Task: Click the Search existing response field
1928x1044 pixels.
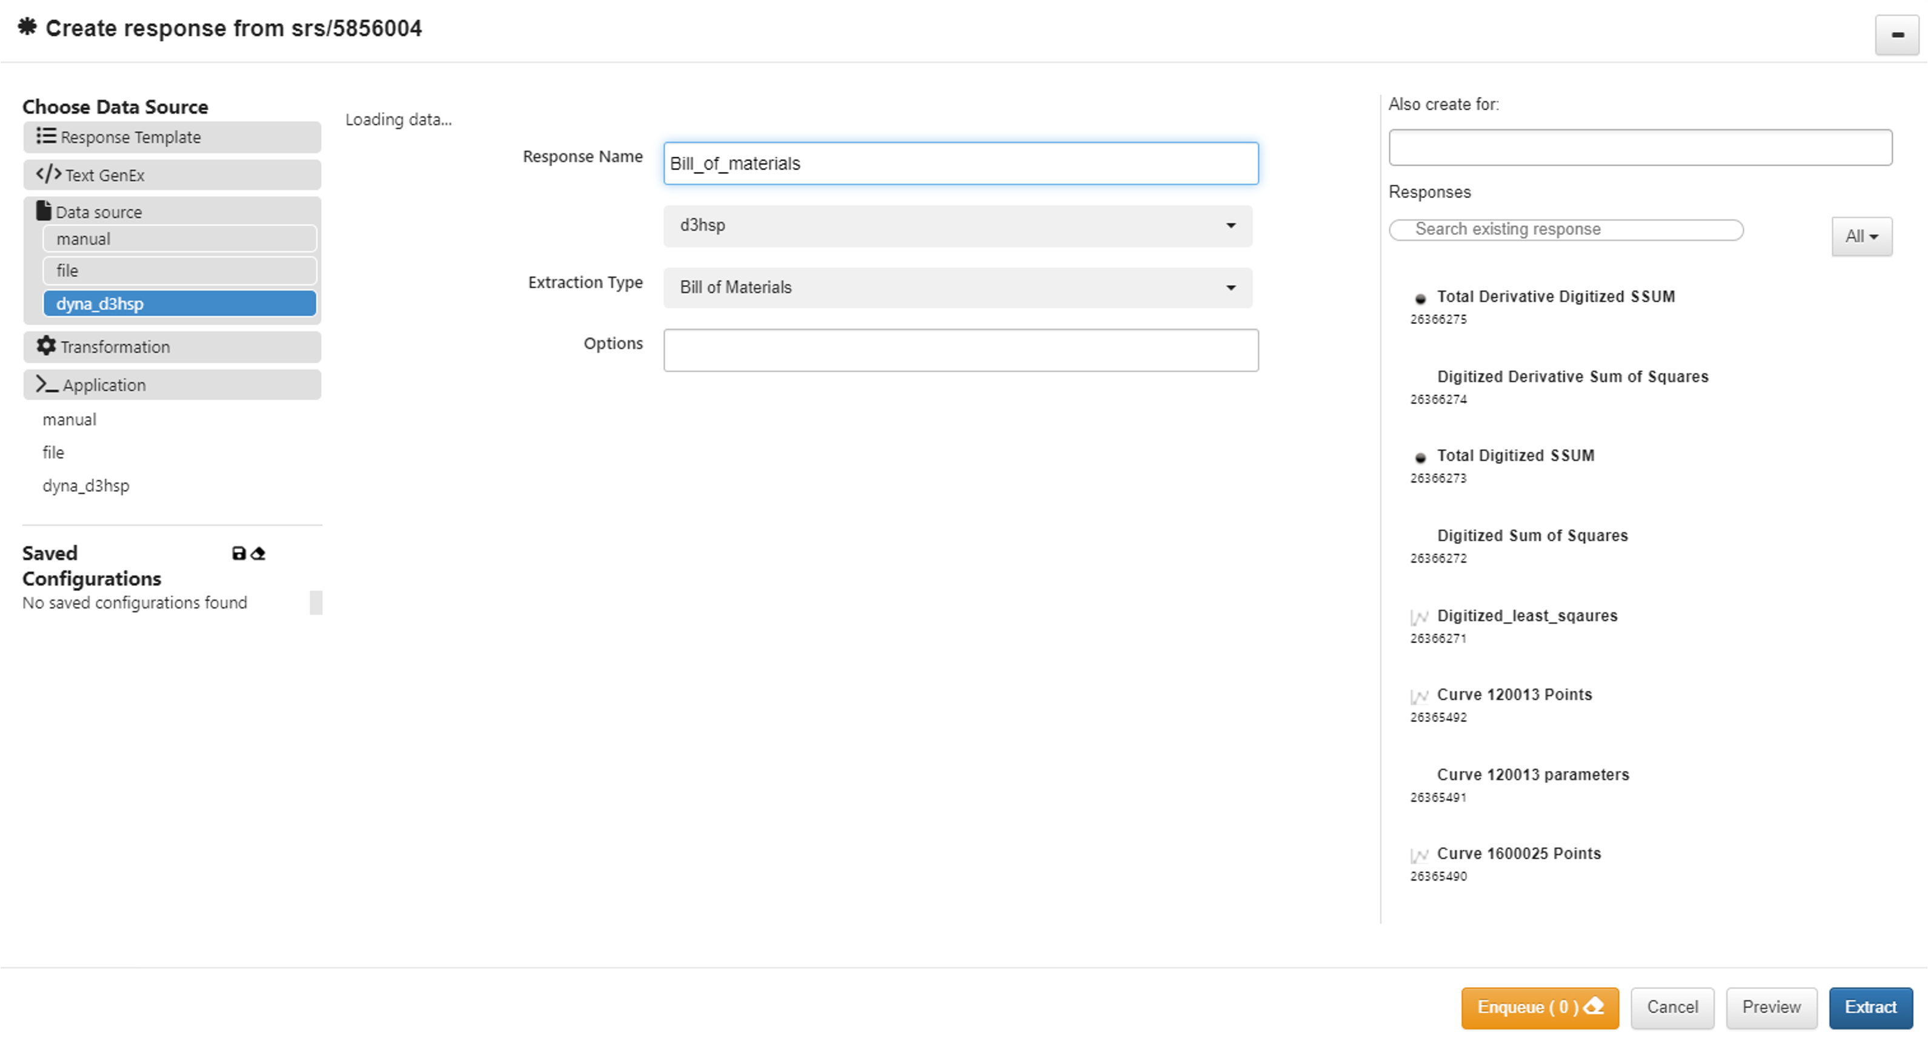Action: point(1566,230)
